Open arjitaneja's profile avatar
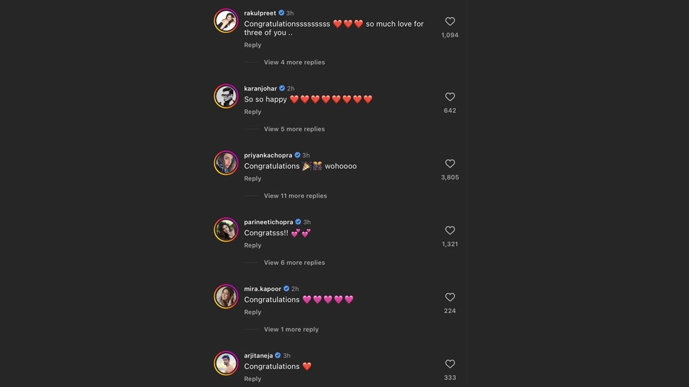This screenshot has height=387, width=689. click(x=226, y=363)
